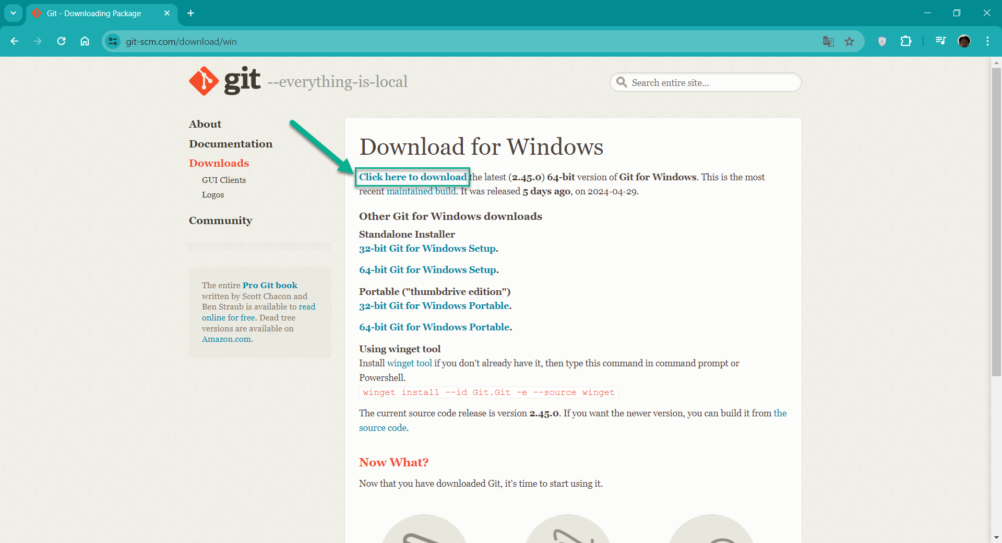Click the 'Download for Windows' heading
1002x543 pixels.
(481, 147)
